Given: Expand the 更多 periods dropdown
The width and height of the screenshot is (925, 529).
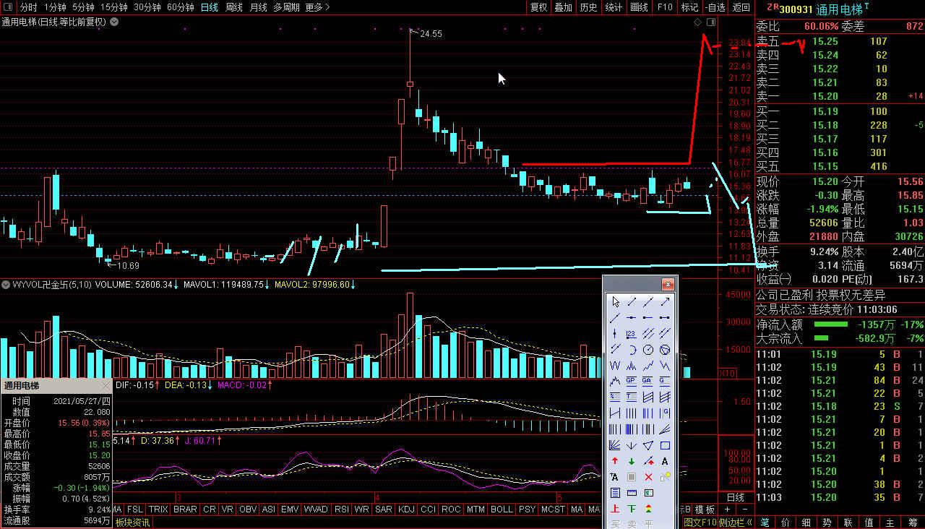Looking at the screenshot, I should click(317, 7).
